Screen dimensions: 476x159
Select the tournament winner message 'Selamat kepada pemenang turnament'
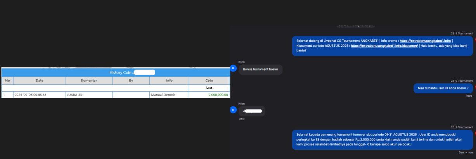pos(383,139)
